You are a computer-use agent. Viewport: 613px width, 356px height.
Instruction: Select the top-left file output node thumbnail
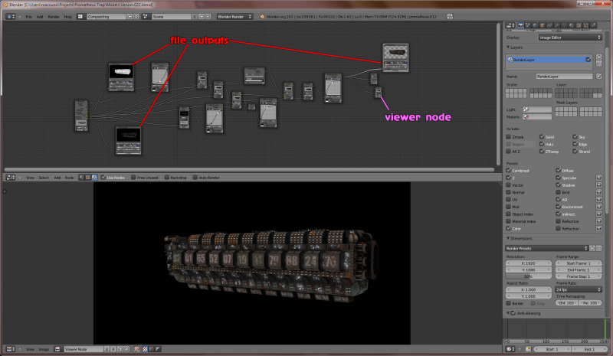[x=121, y=71]
